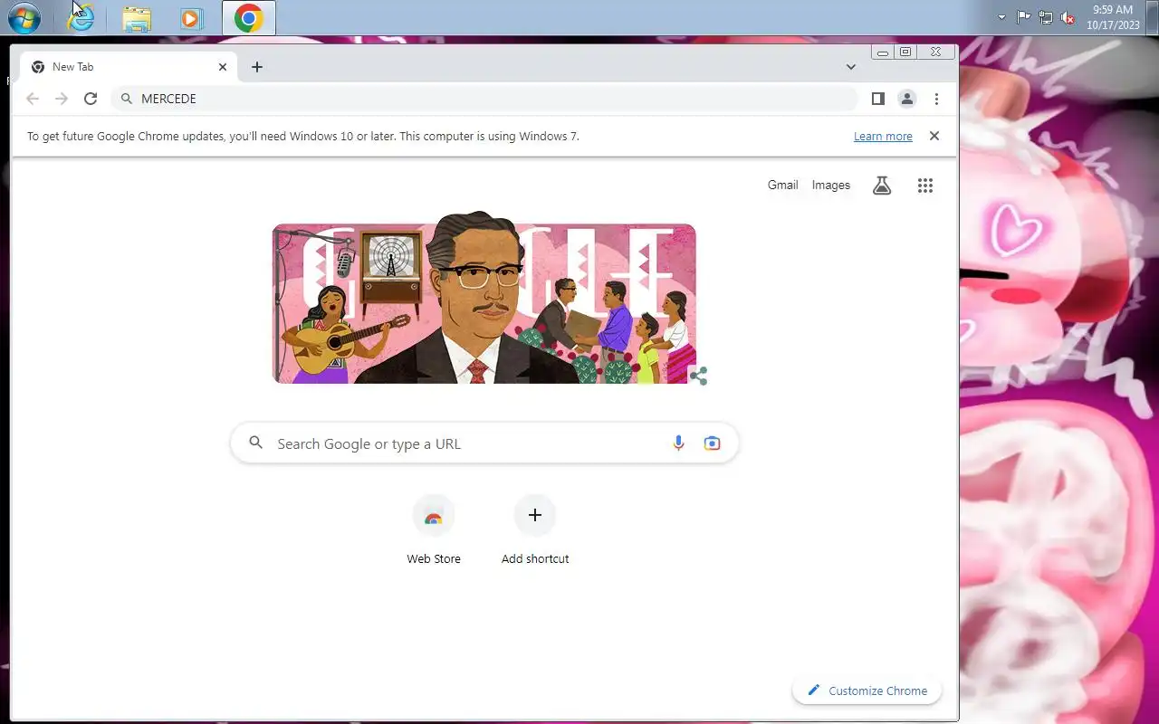Viewport: 1159px width, 724px height.
Task: Click the browser back arrow
Action: coord(33,99)
